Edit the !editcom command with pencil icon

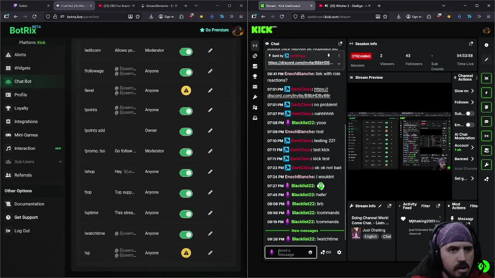[210, 51]
